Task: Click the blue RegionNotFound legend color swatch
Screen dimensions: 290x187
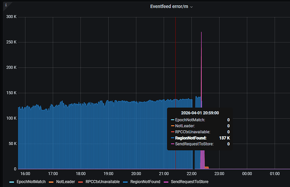Action: click(127, 182)
